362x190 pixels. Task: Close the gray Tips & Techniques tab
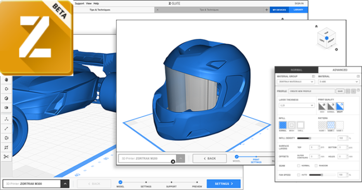pyautogui.click(x=158, y=10)
